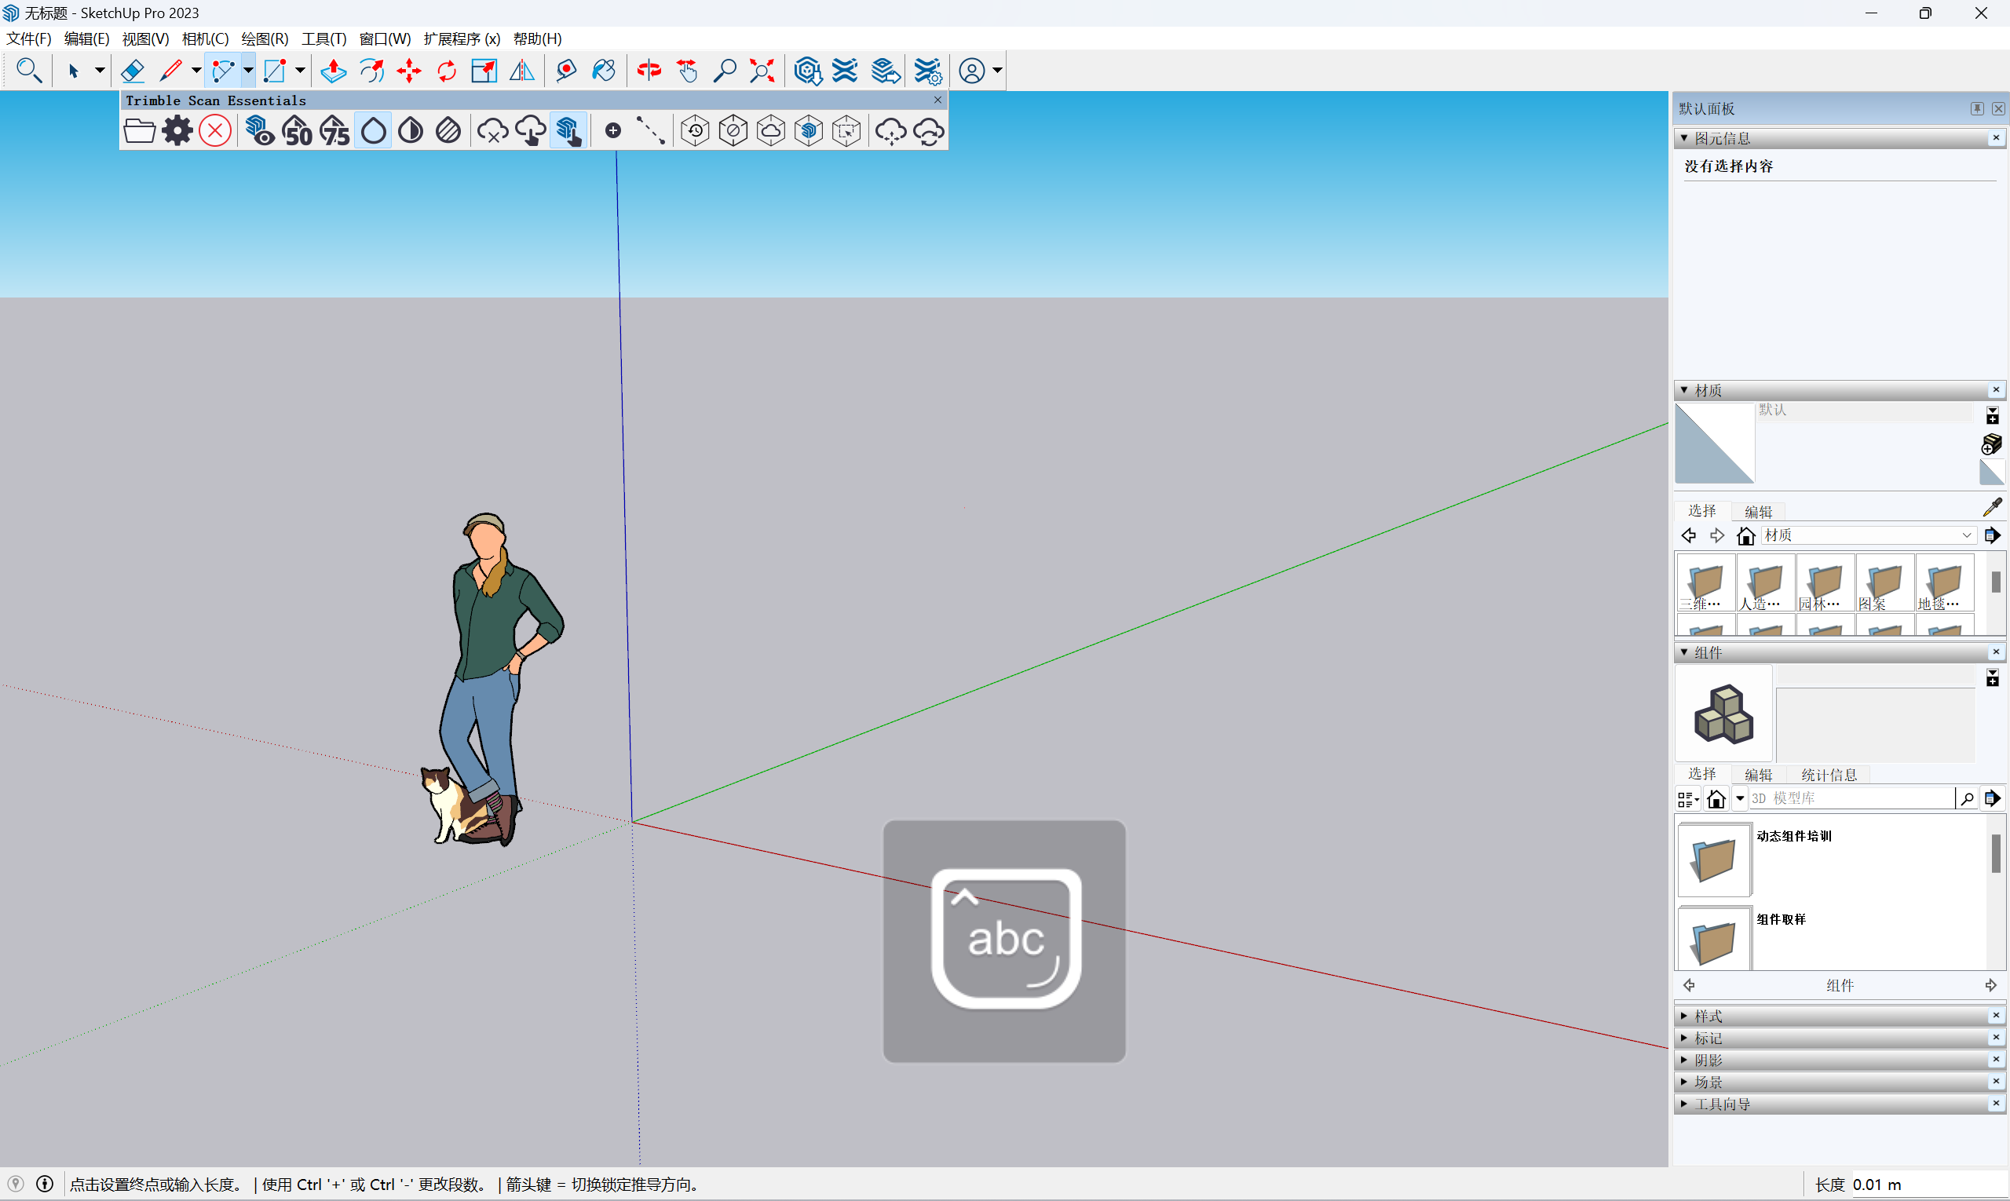
Task: Select the Move tool
Action: pyautogui.click(x=409, y=71)
